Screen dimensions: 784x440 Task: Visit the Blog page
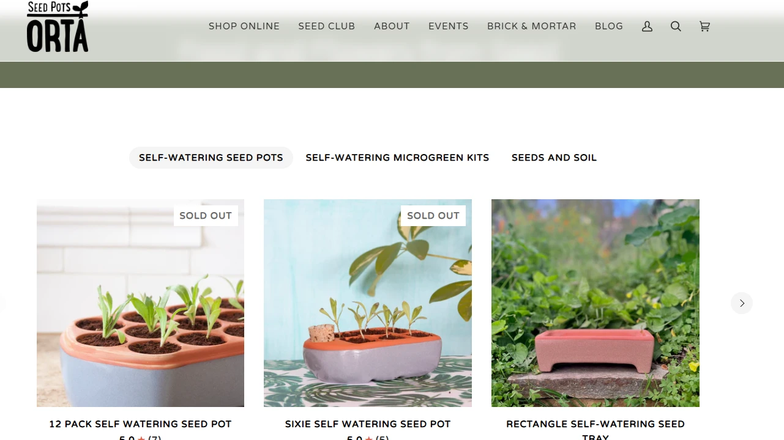[609, 26]
